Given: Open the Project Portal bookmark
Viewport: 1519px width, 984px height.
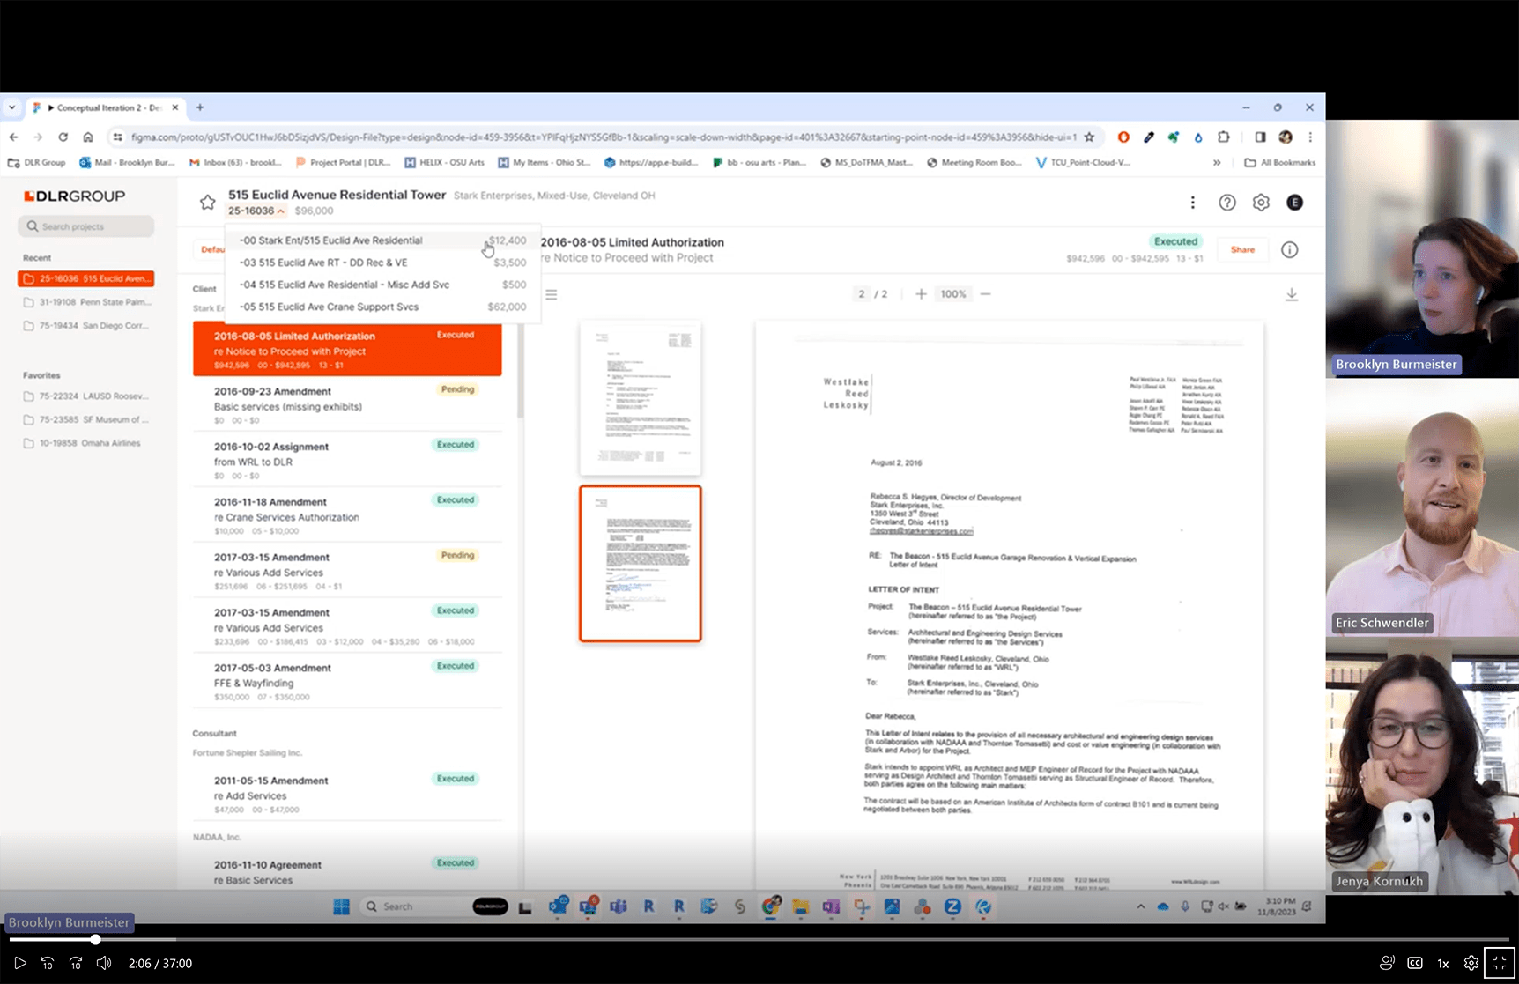Looking at the screenshot, I should coord(344,163).
